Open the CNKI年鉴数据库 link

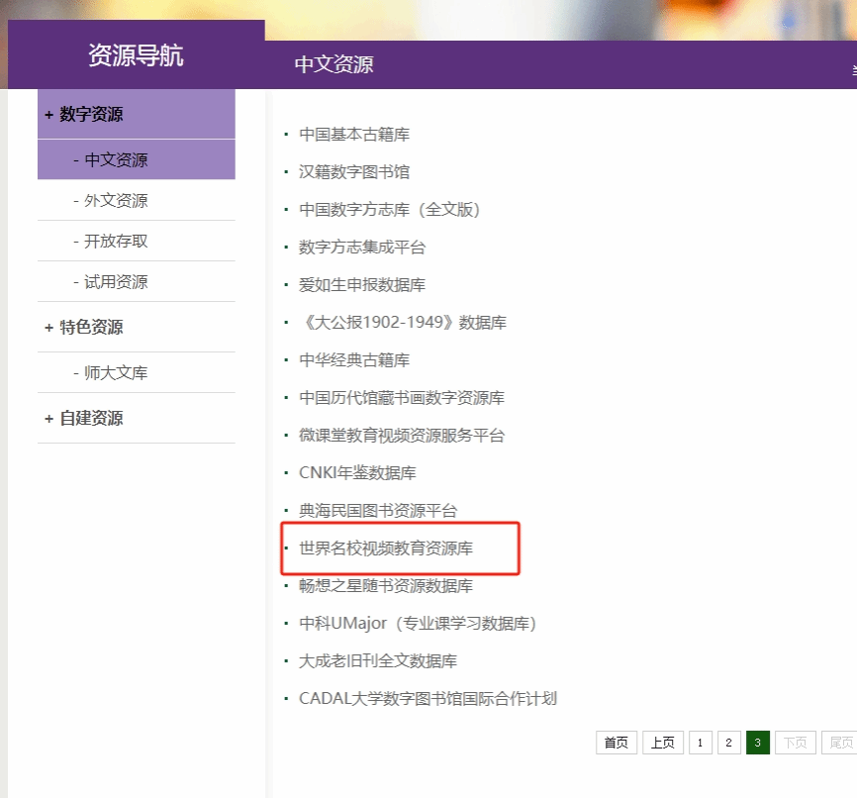pos(357,472)
